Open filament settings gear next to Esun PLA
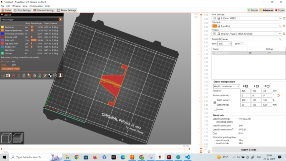286x161 pixels. pyautogui.click(x=284, y=26)
